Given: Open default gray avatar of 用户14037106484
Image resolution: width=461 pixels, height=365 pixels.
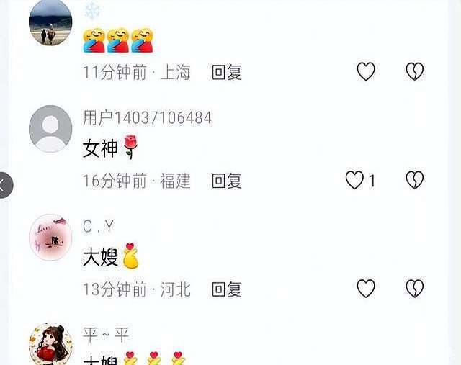Looking at the screenshot, I should pos(50,128).
